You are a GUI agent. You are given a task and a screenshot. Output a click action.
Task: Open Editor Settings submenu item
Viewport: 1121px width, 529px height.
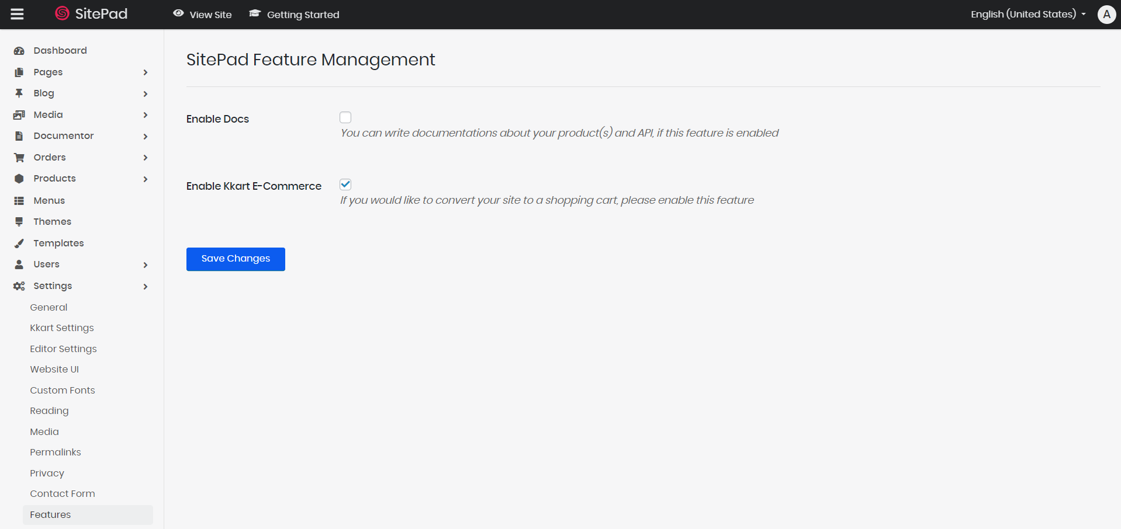click(63, 349)
